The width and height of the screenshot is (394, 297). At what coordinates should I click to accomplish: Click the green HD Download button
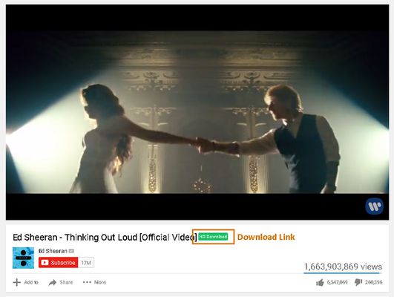pos(213,237)
